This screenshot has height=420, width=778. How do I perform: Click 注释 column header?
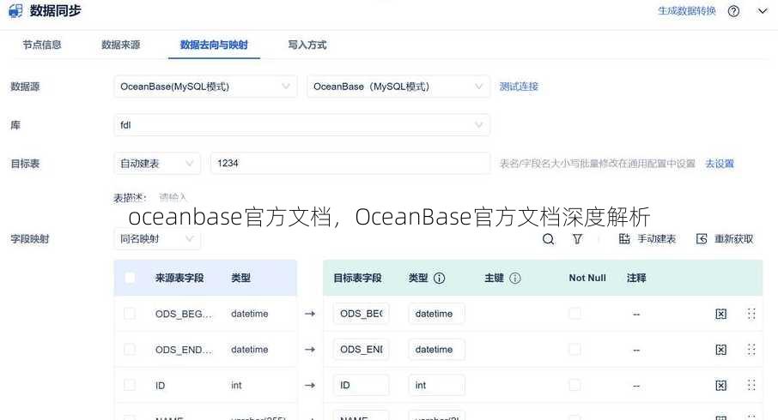[636, 278]
